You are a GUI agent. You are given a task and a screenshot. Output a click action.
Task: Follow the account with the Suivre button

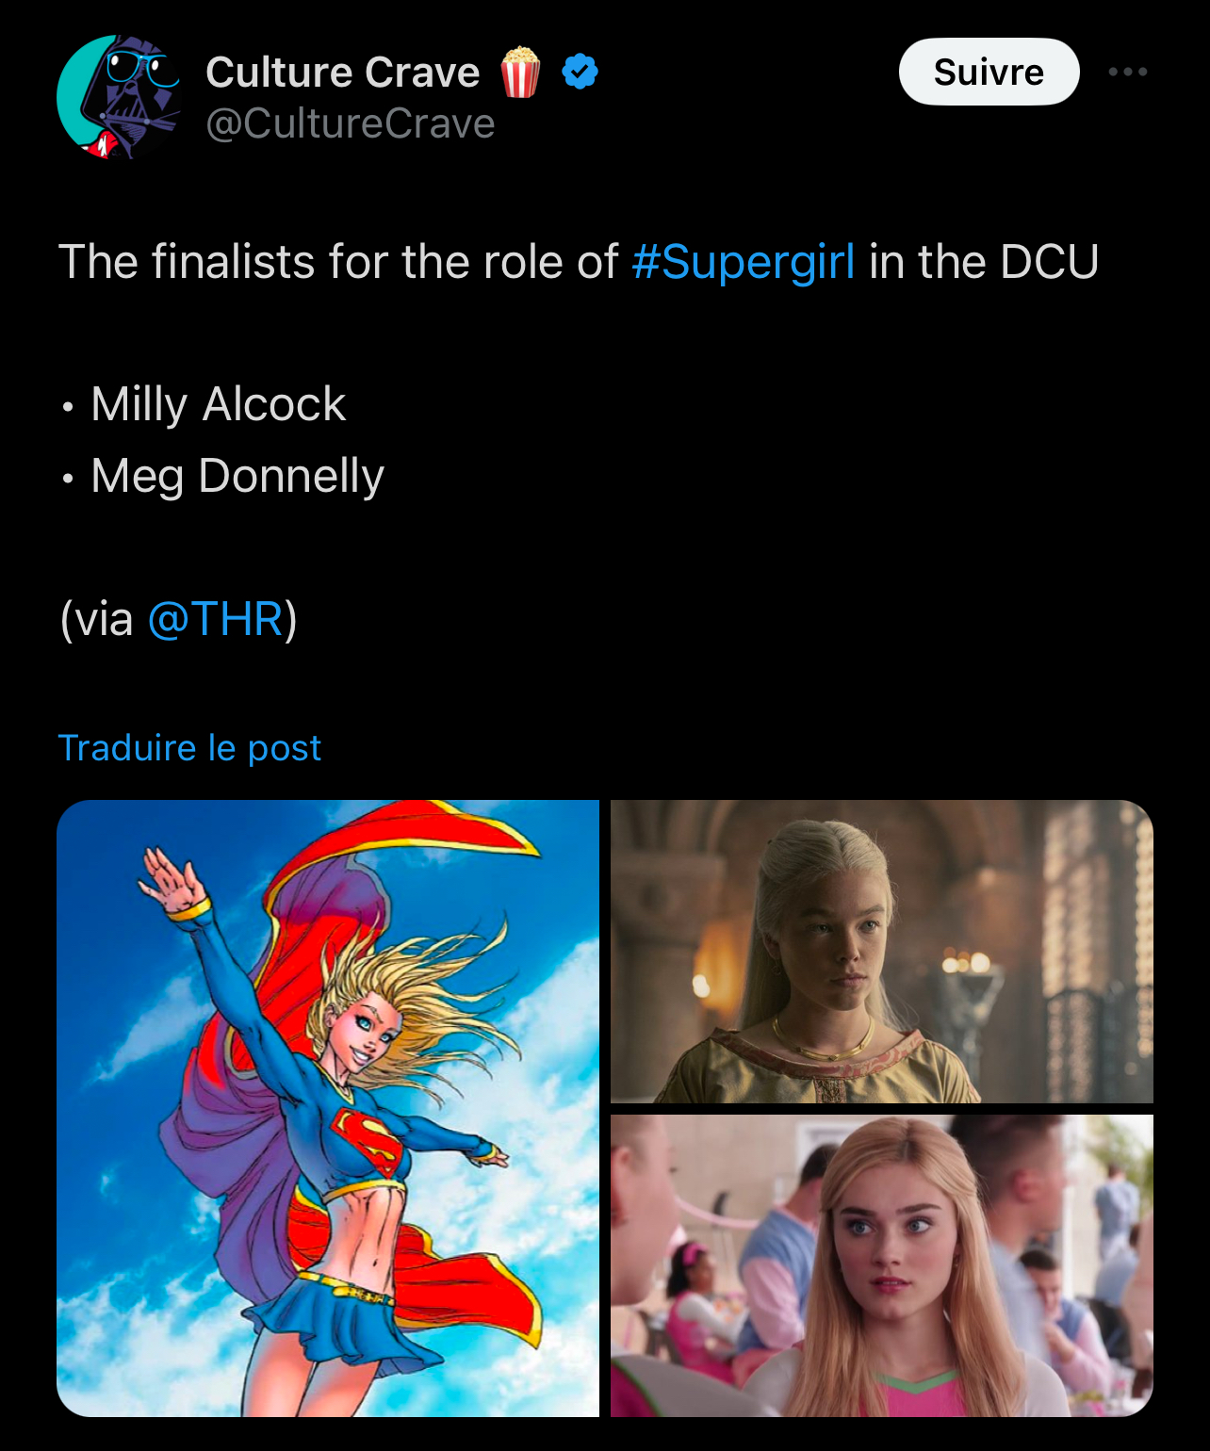coord(989,72)
